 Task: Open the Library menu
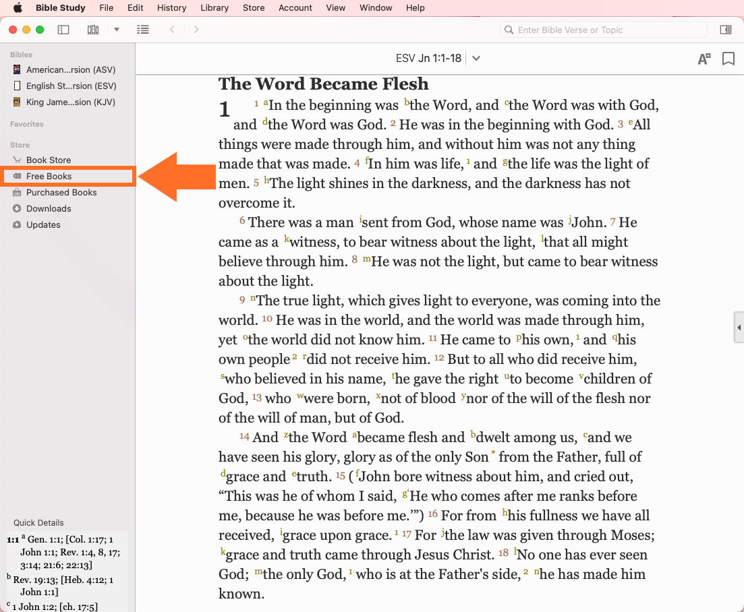(214, 8)
